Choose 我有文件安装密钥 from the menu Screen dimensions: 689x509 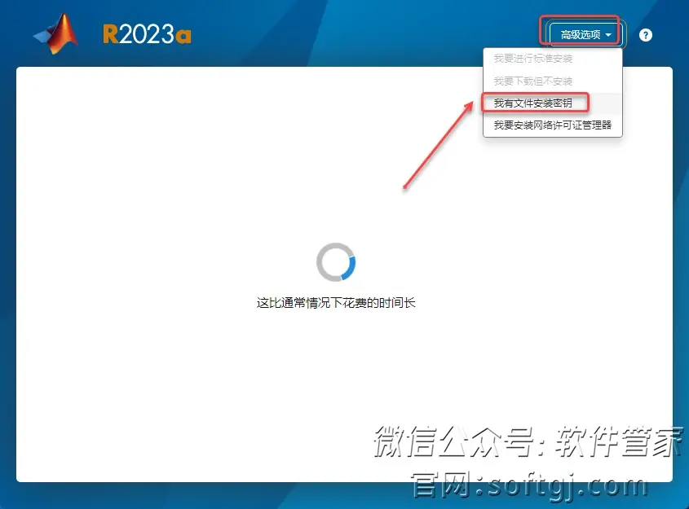pyautogui.click(x=553, y=103)
